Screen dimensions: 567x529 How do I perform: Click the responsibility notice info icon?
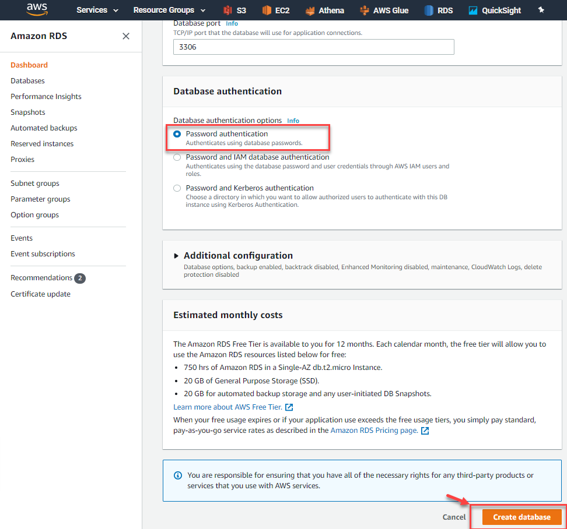pos(178,475)
